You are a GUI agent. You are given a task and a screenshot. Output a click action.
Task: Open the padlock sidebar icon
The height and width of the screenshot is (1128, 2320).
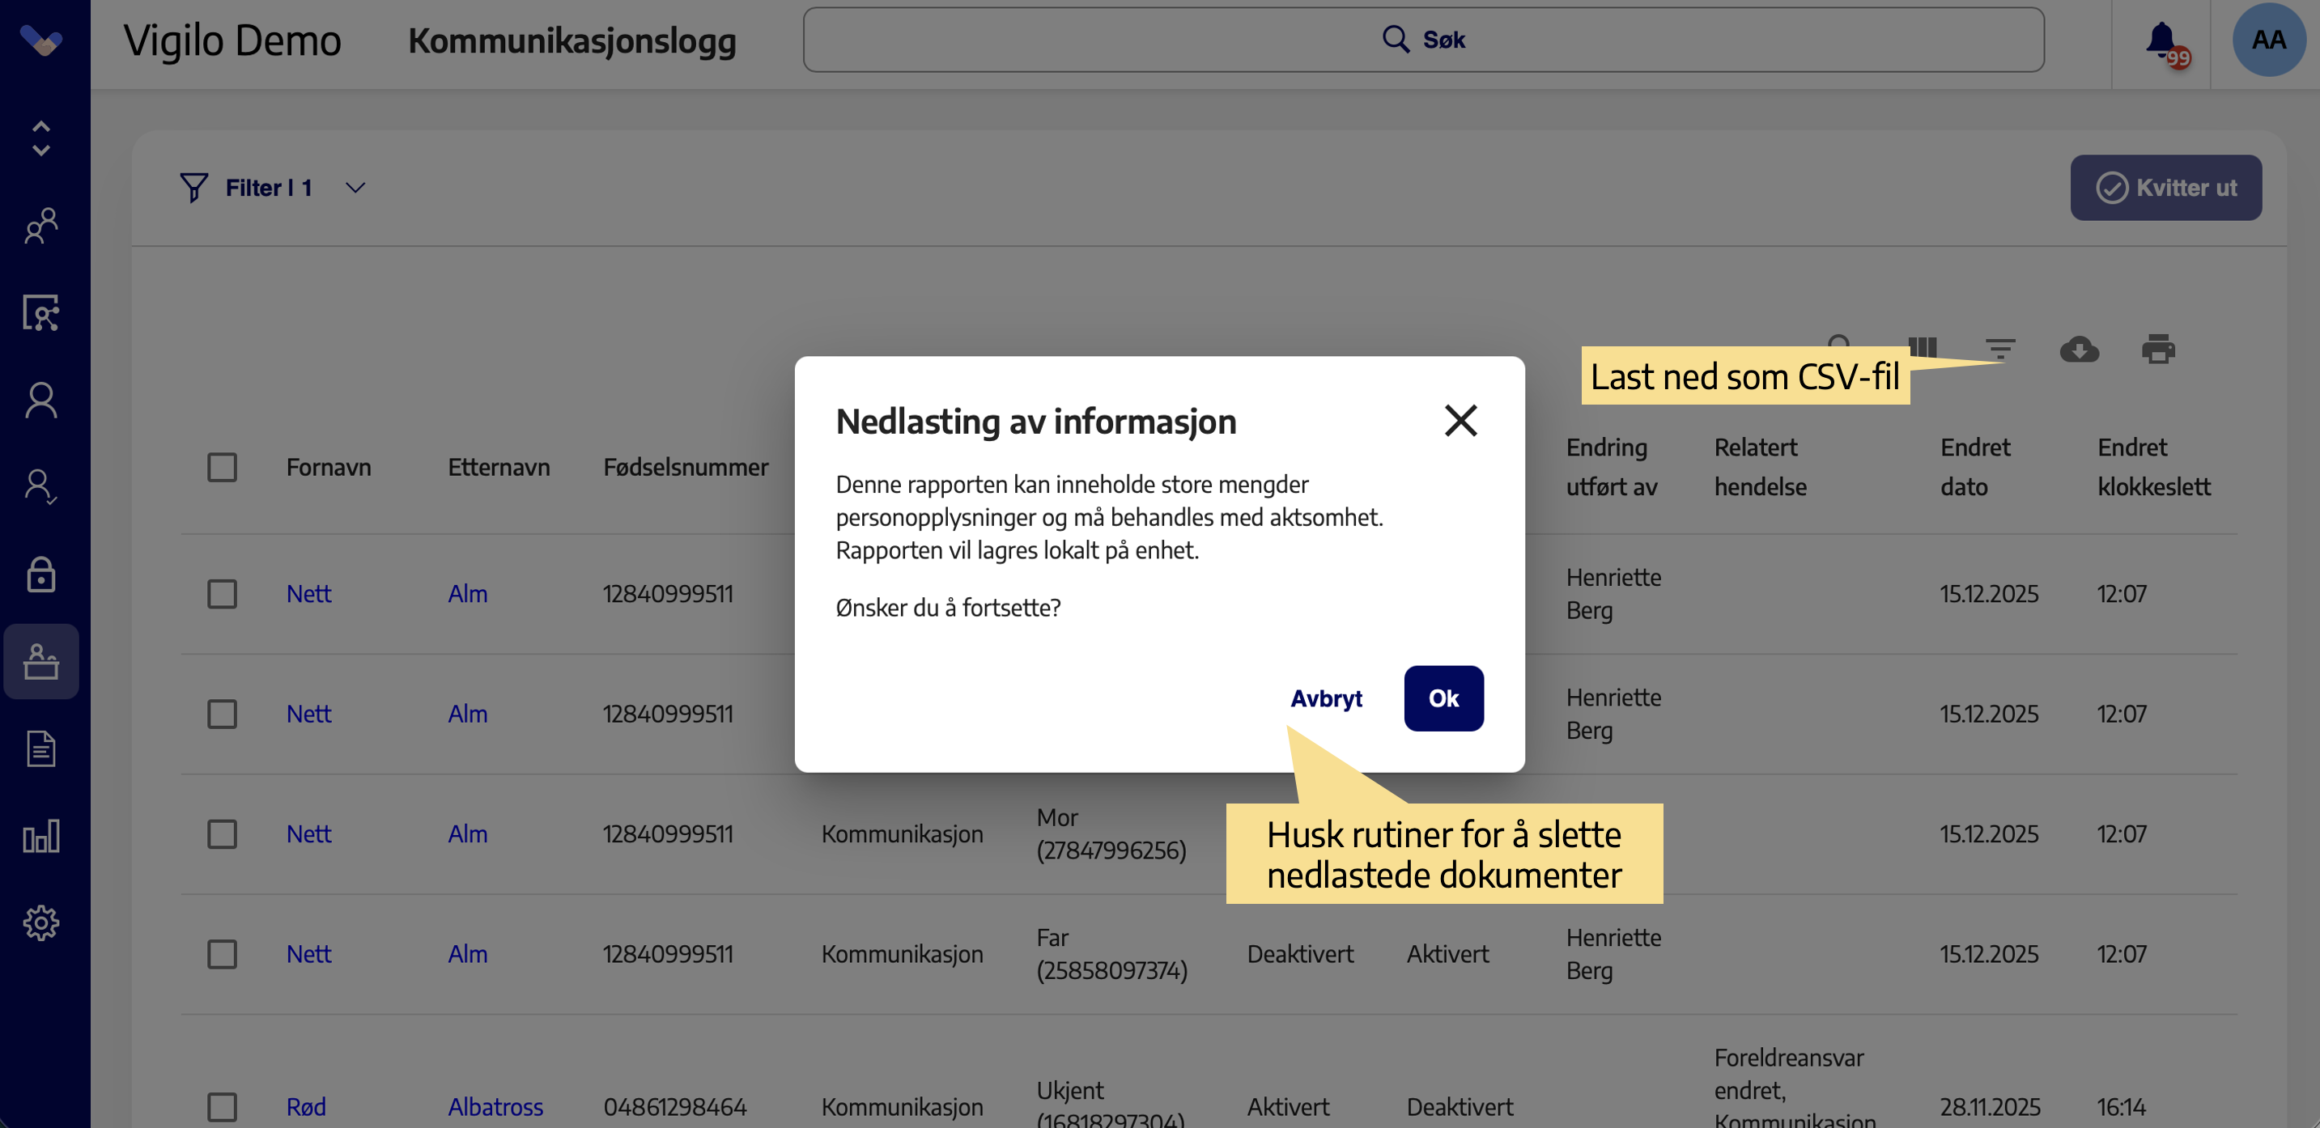pos(41,574)
